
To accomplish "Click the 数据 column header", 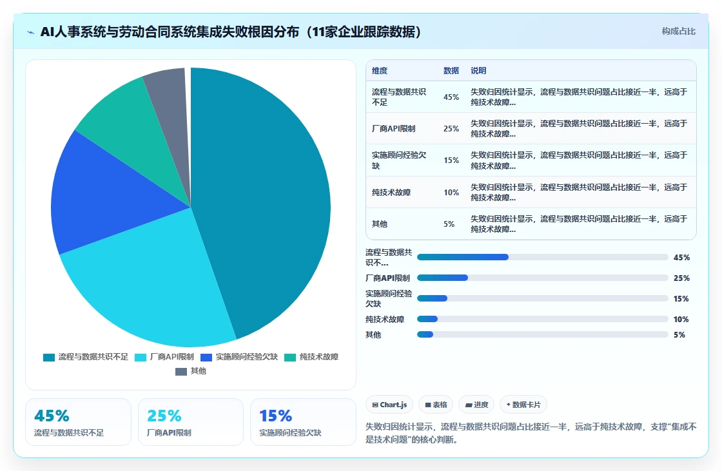I will click(x=451, y=70).
